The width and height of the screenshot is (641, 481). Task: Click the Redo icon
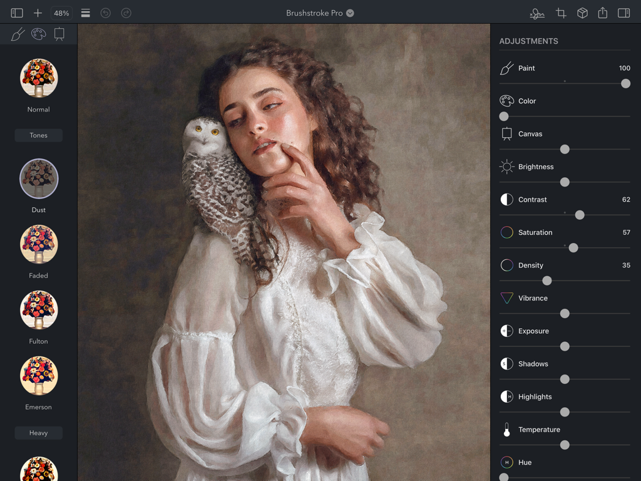pyautogui.click(x=126, y=13)
